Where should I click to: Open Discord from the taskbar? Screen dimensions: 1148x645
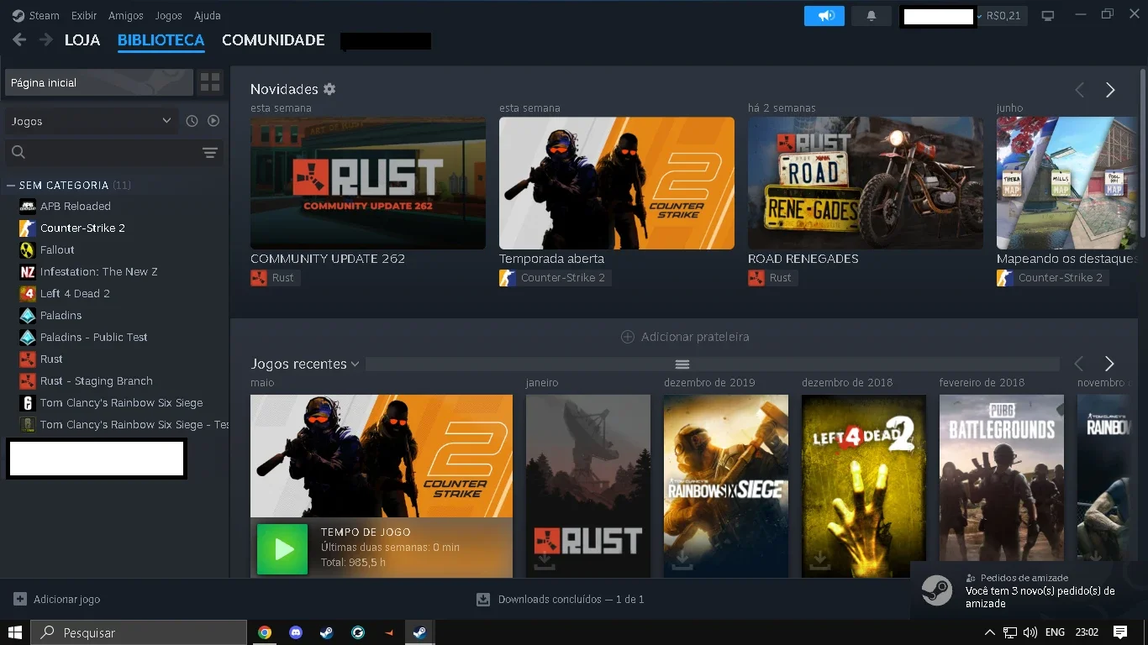pyautogui.click(x=296, y=632)
